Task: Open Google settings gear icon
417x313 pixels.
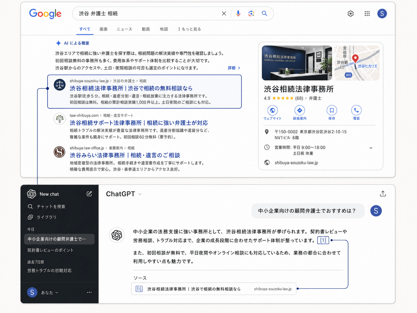Action: [x=350, y=14]
